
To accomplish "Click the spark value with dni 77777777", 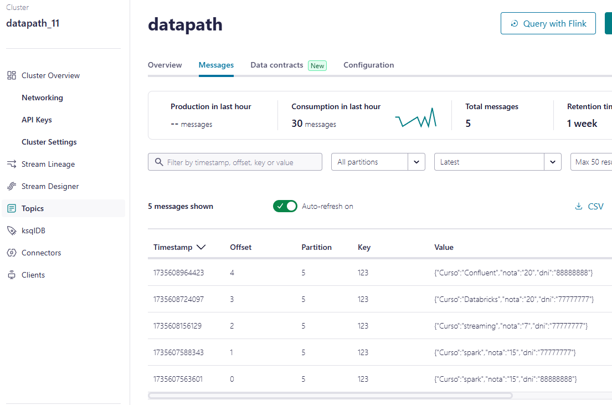I will tap(505, 352).
